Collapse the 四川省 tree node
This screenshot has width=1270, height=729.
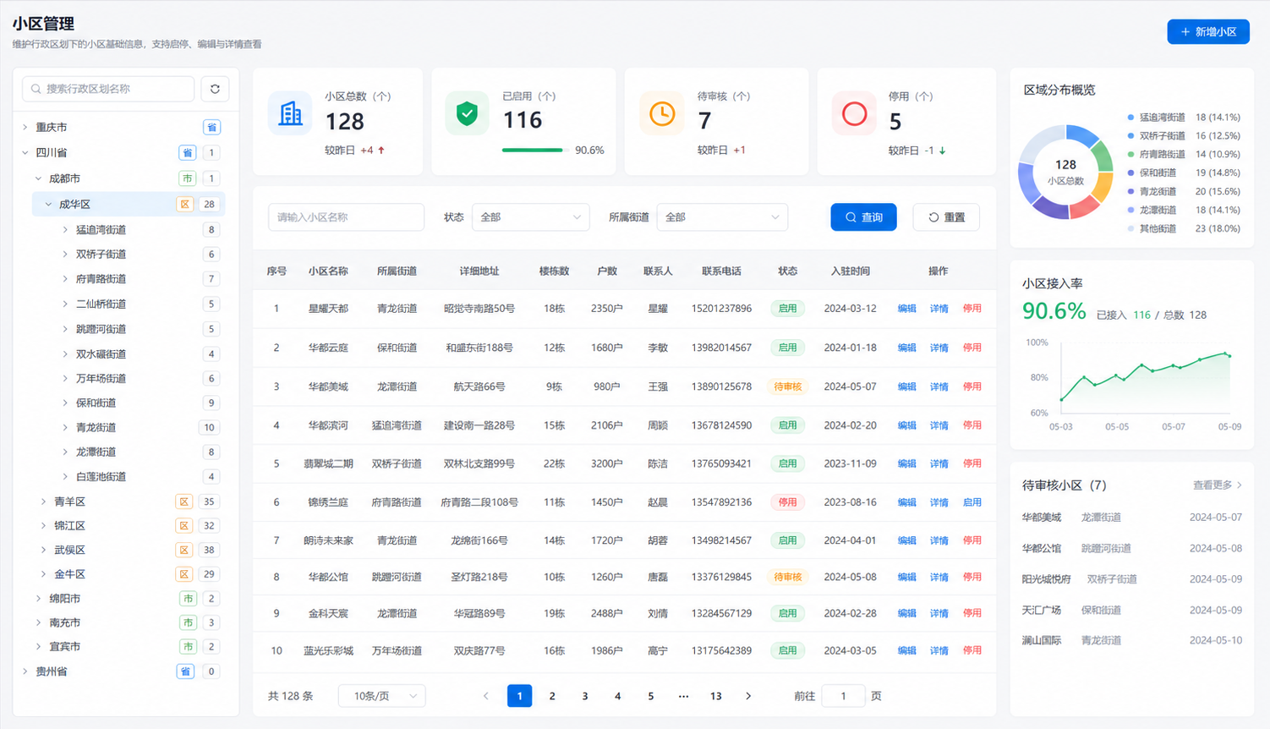pyautogui.click(x=25, y=153)
